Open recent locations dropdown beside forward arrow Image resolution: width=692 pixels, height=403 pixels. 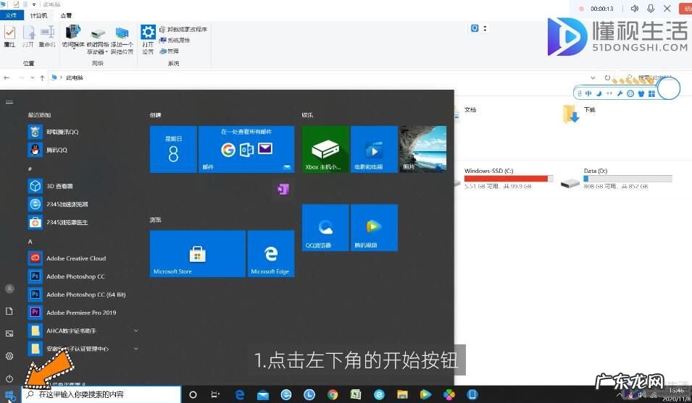tap(32, 77)
